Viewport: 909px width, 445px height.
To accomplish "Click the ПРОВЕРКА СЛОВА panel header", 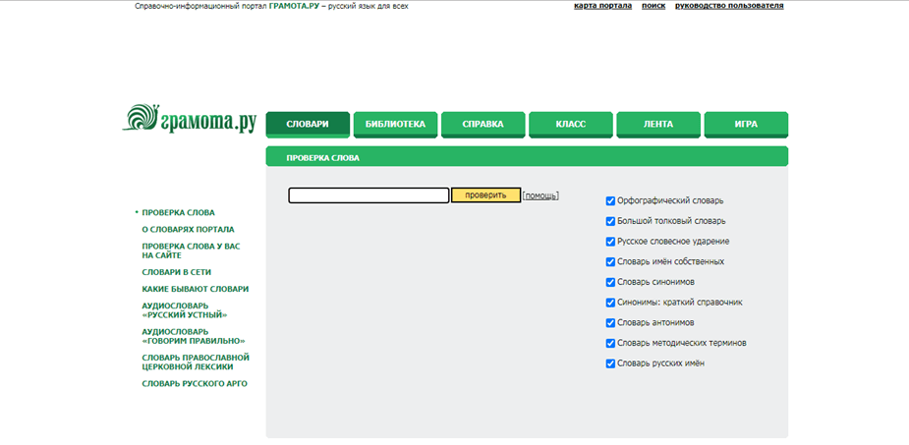I will click(527, 157).
